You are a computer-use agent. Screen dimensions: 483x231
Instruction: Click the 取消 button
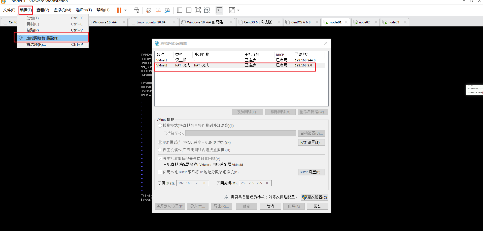coord(270,206)
